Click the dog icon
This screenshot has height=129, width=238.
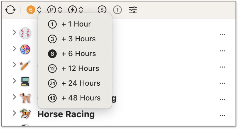click(x=25, y=98)
